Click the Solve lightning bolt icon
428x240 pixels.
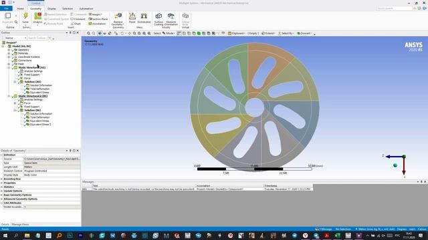click(25, 16)
